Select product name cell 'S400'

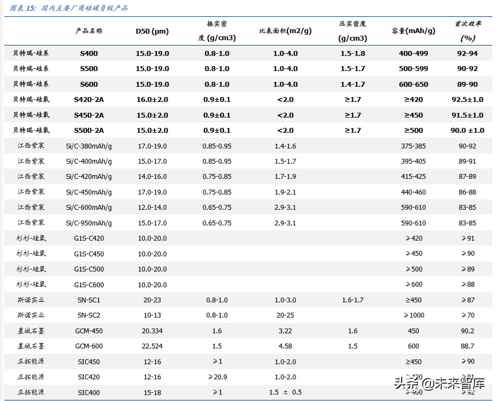[x=89, y=54]
